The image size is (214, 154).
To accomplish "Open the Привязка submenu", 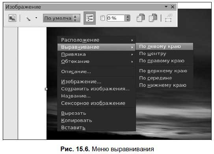I will tap(96, 54).
